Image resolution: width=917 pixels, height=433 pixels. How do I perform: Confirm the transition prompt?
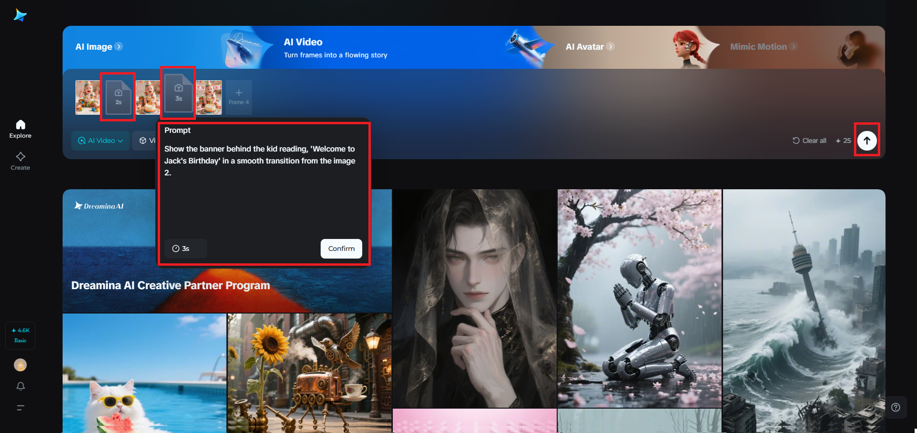(x=341, y=249)
